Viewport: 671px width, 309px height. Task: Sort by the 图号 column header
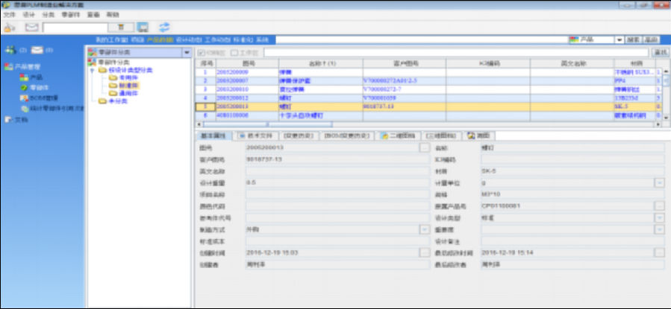point(246,63)
